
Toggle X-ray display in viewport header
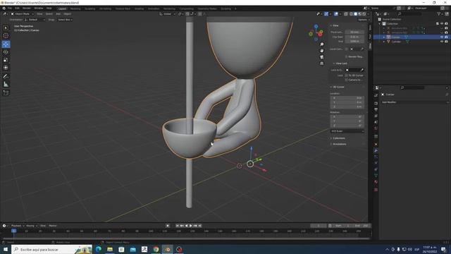point(346,14)
